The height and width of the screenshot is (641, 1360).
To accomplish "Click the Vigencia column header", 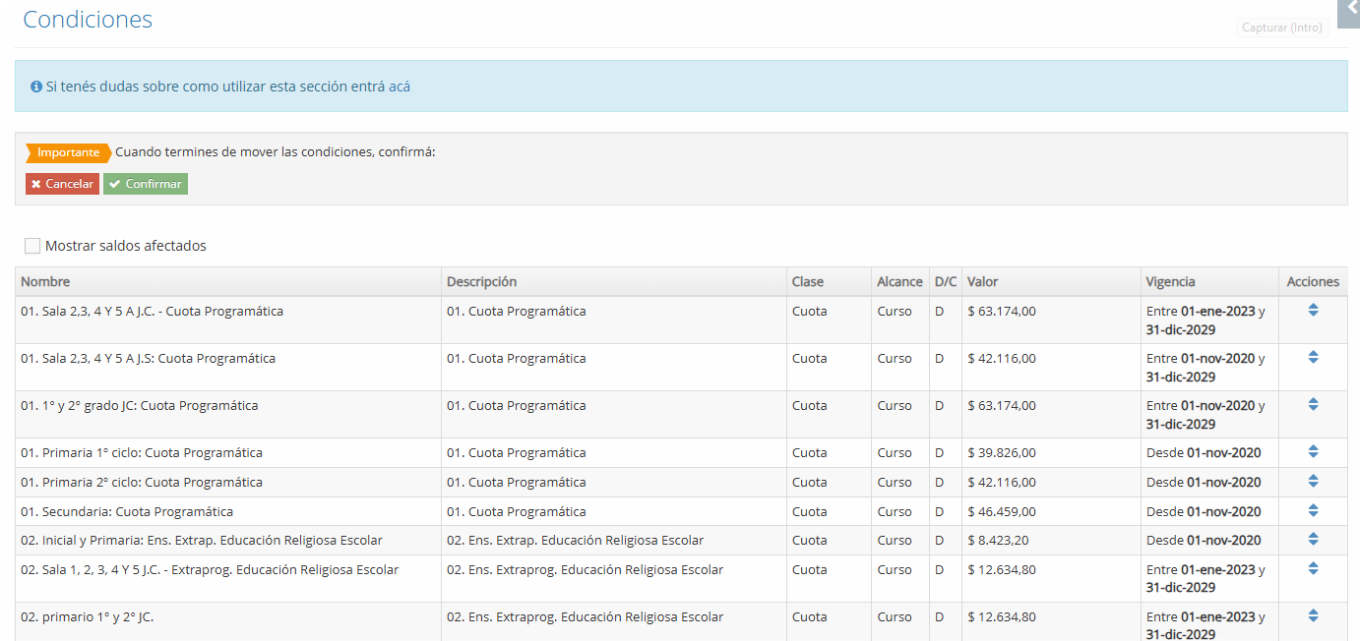I will point(1170,282).
